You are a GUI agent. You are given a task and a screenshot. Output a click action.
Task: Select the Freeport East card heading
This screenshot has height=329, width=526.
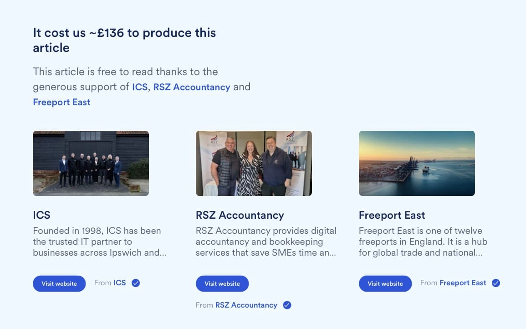(x=392, y=215)
